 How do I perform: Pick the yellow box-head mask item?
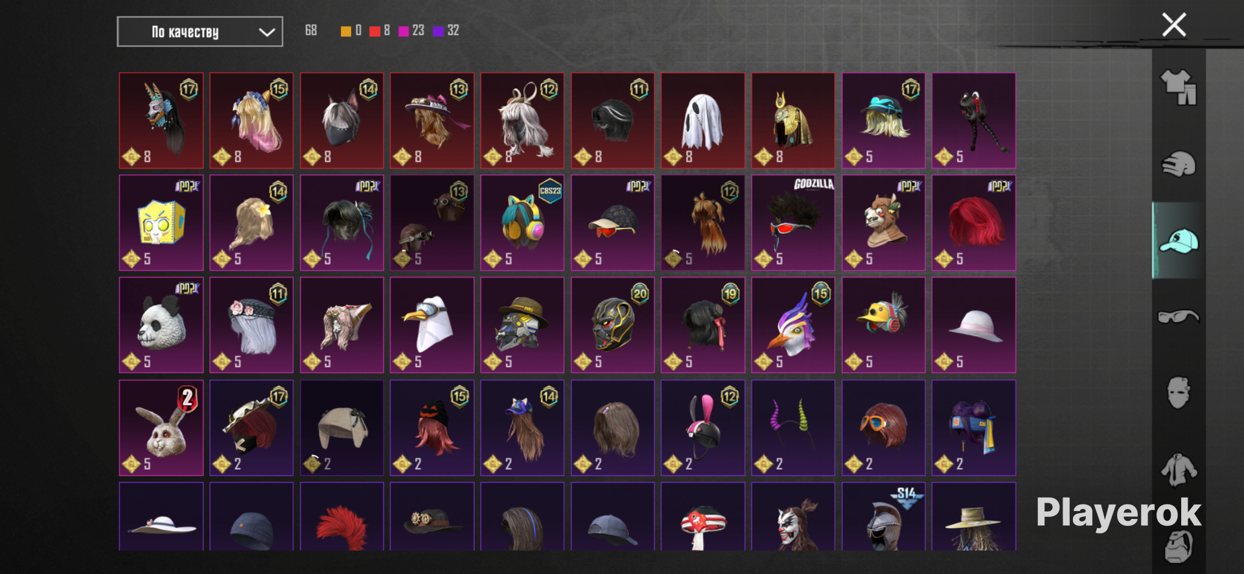pyautogui.click(x=161, y=223)
